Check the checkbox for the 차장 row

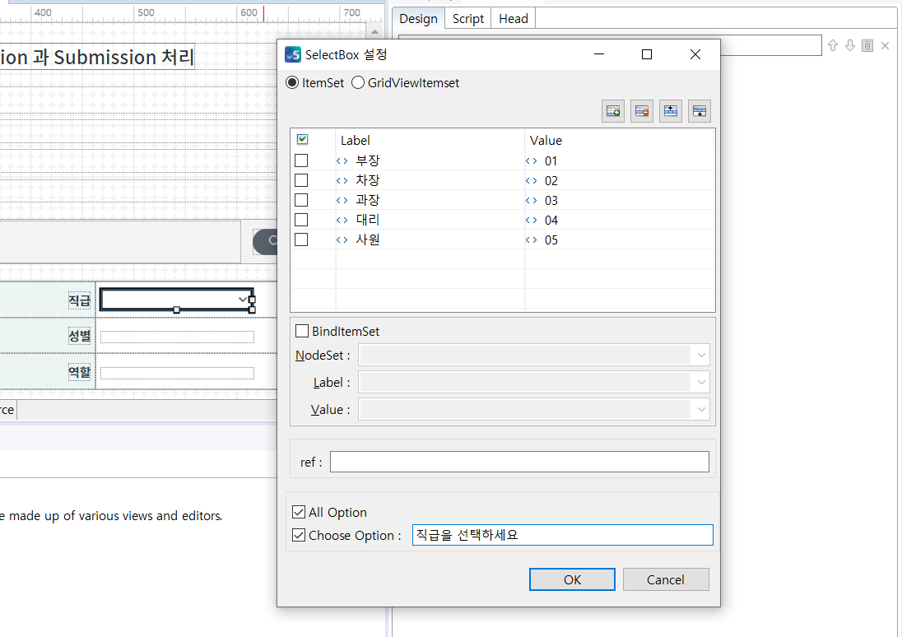click(301, 180)
